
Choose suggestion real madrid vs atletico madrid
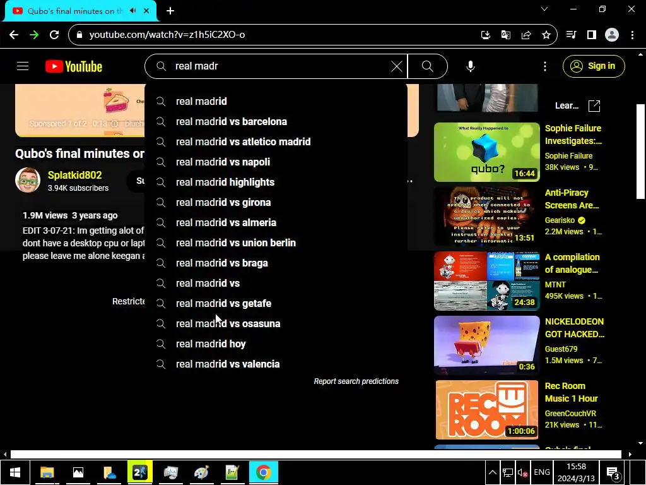pos(276,141)
